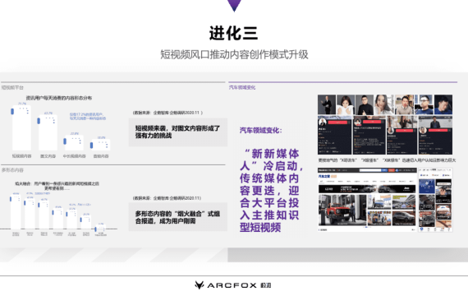Image resolution: width=468 pixels, height=296 pixels.
Task: Click the 图文内容 bar in top chart
Action: pos(48,132)
